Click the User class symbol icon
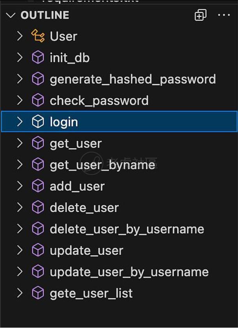 click(x=38, y=36)
